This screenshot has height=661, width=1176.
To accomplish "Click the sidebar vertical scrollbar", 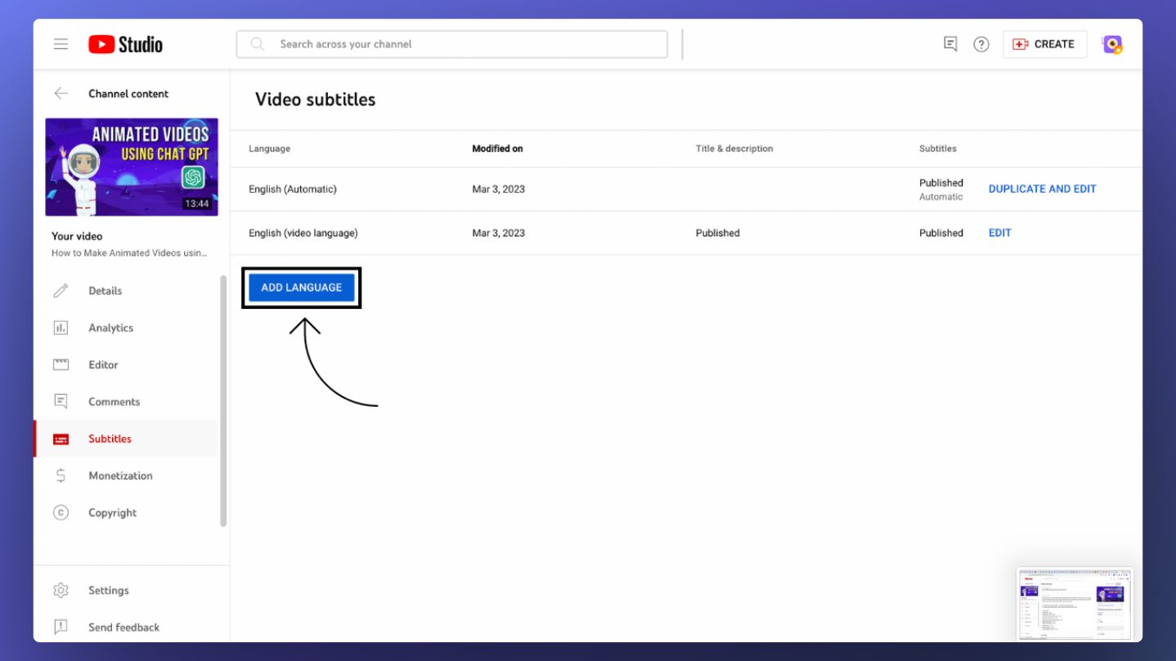I will tap(223, 400).
